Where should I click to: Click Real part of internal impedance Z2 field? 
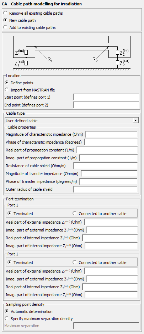110,287
